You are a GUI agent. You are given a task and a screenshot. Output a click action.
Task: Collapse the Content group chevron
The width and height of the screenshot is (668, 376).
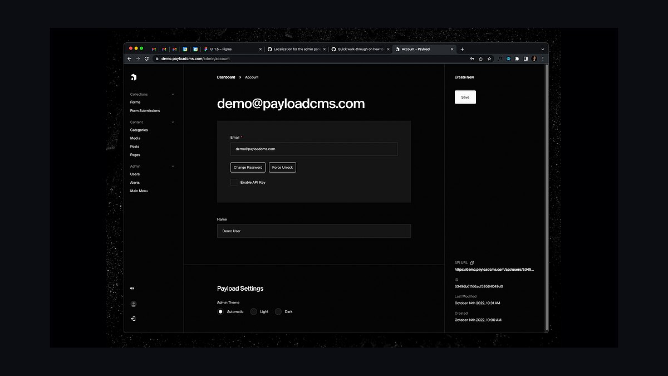click(173, 122)
